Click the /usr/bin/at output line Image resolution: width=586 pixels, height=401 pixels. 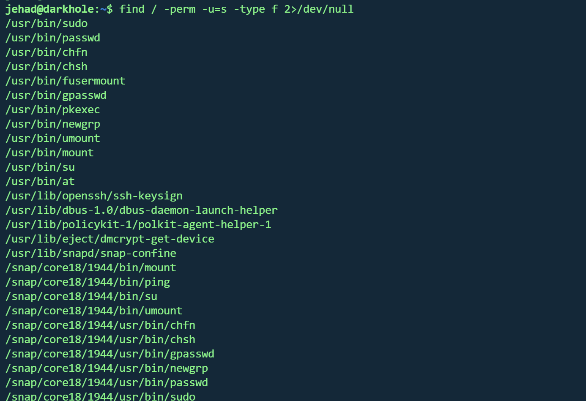point(40,181)
